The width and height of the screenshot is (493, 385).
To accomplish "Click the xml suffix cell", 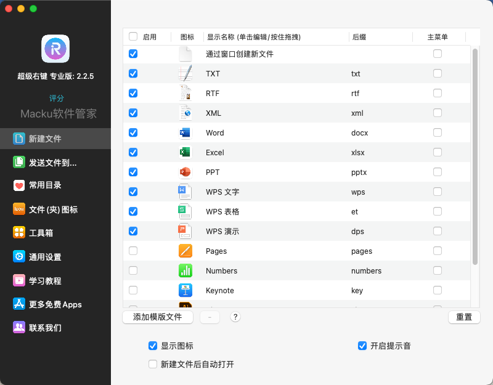I will point(357,113).
